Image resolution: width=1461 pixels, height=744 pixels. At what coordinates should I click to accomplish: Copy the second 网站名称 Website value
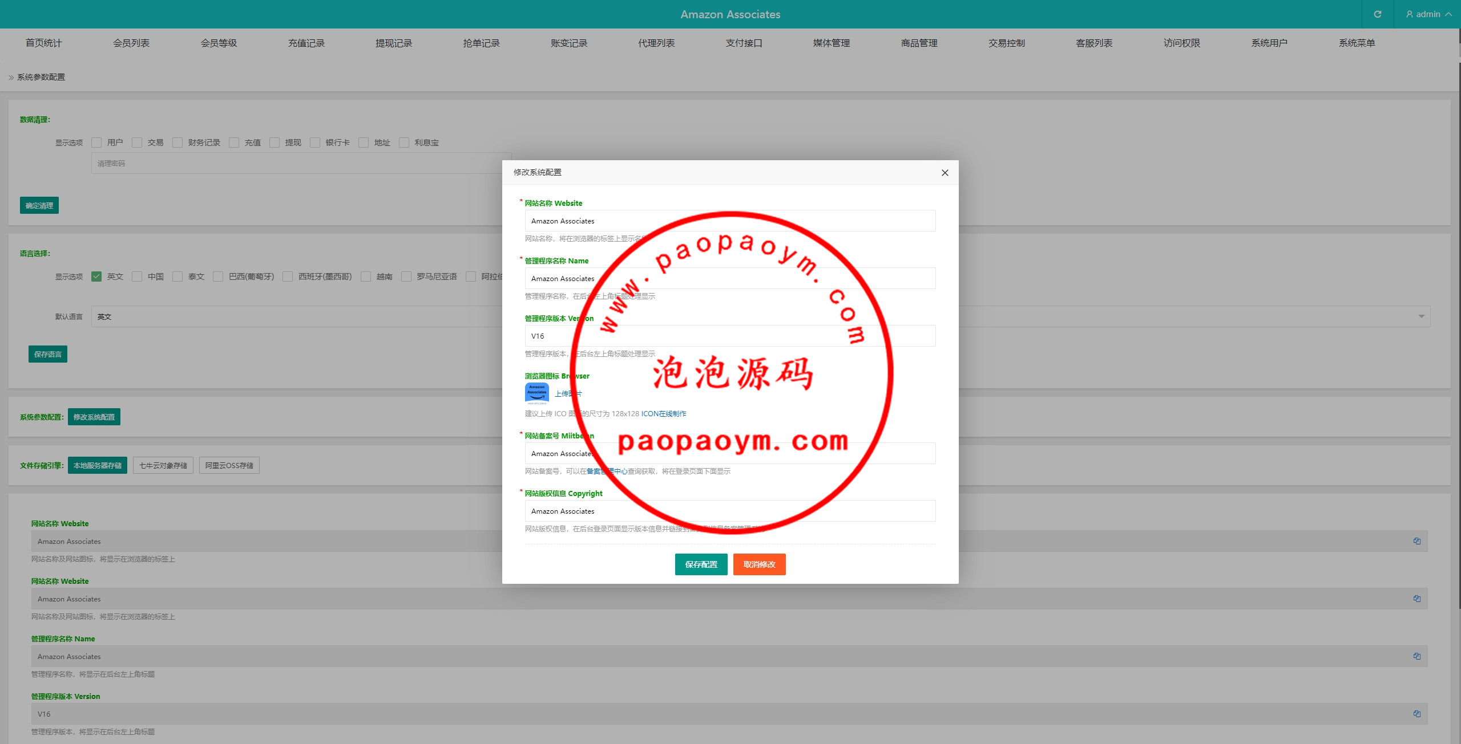[1416, 599]
